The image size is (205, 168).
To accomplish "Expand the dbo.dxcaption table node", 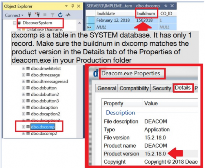I will [23, 107].
